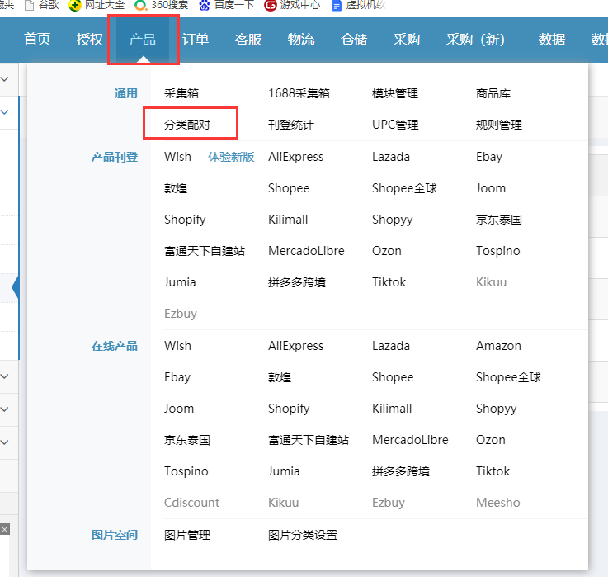Open AliExpress under 产品刊登

click(x=296, y=157)
